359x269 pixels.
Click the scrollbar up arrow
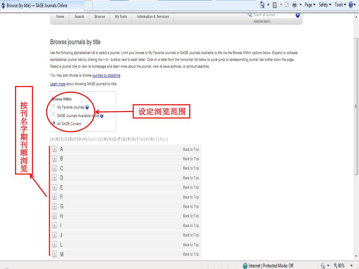(356, 17)
